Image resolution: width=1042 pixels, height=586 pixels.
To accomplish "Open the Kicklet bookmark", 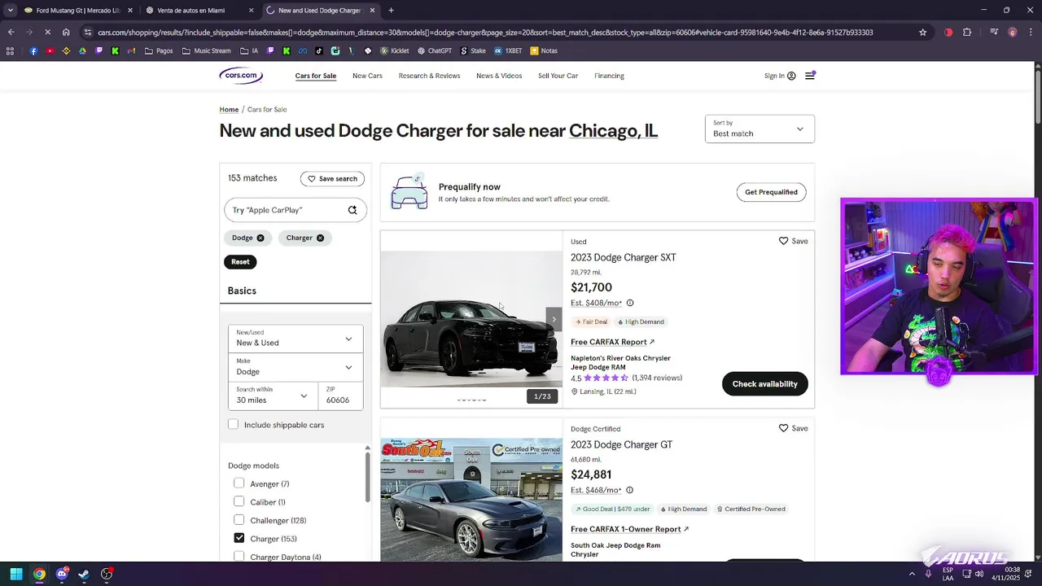I will [x=395, y=50].
